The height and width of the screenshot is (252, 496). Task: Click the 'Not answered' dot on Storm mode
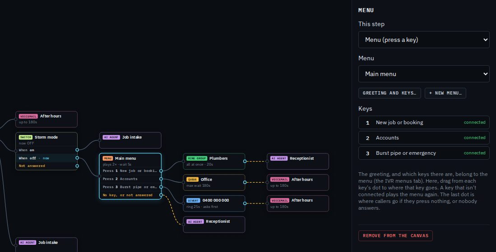pyautogui.click(x=77, y=166)
